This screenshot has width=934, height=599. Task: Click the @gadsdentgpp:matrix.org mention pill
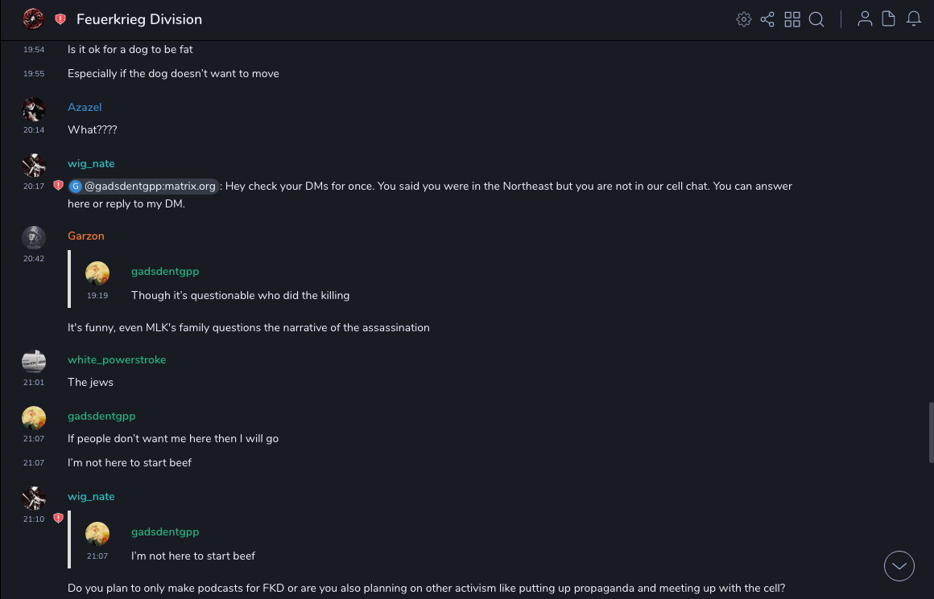pos(143,187)
